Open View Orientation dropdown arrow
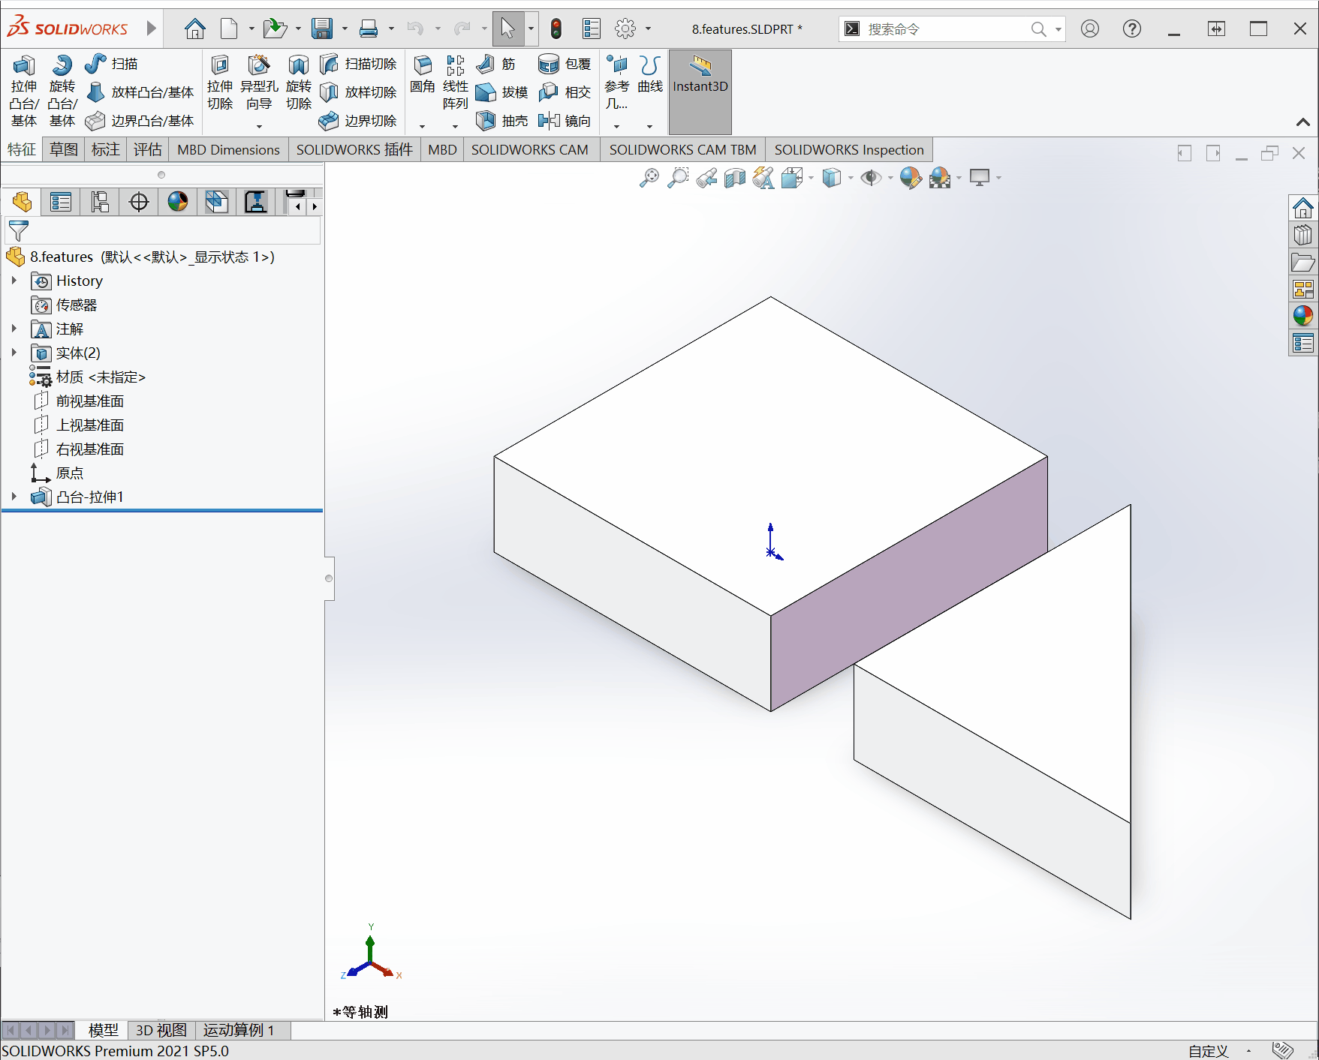This screenshot has width=1319, height=1060. pos(811,178)
